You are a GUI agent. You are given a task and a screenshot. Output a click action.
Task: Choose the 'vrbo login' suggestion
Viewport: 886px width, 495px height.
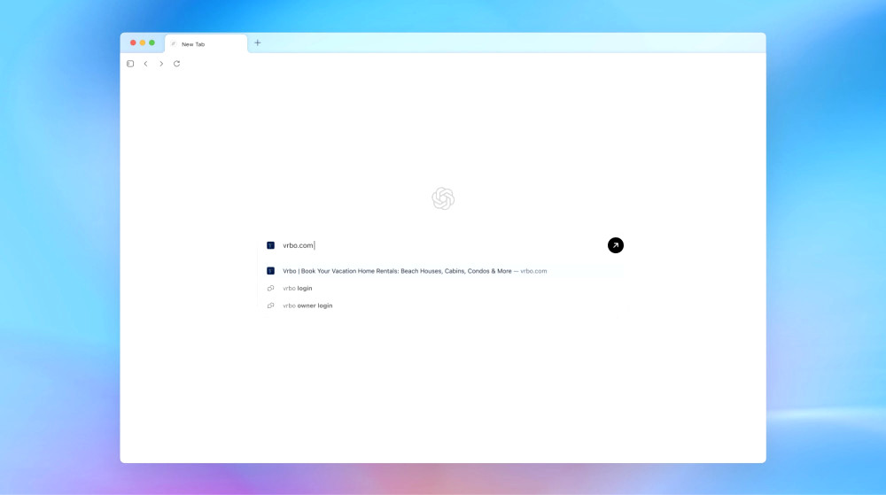pos(298,288)
